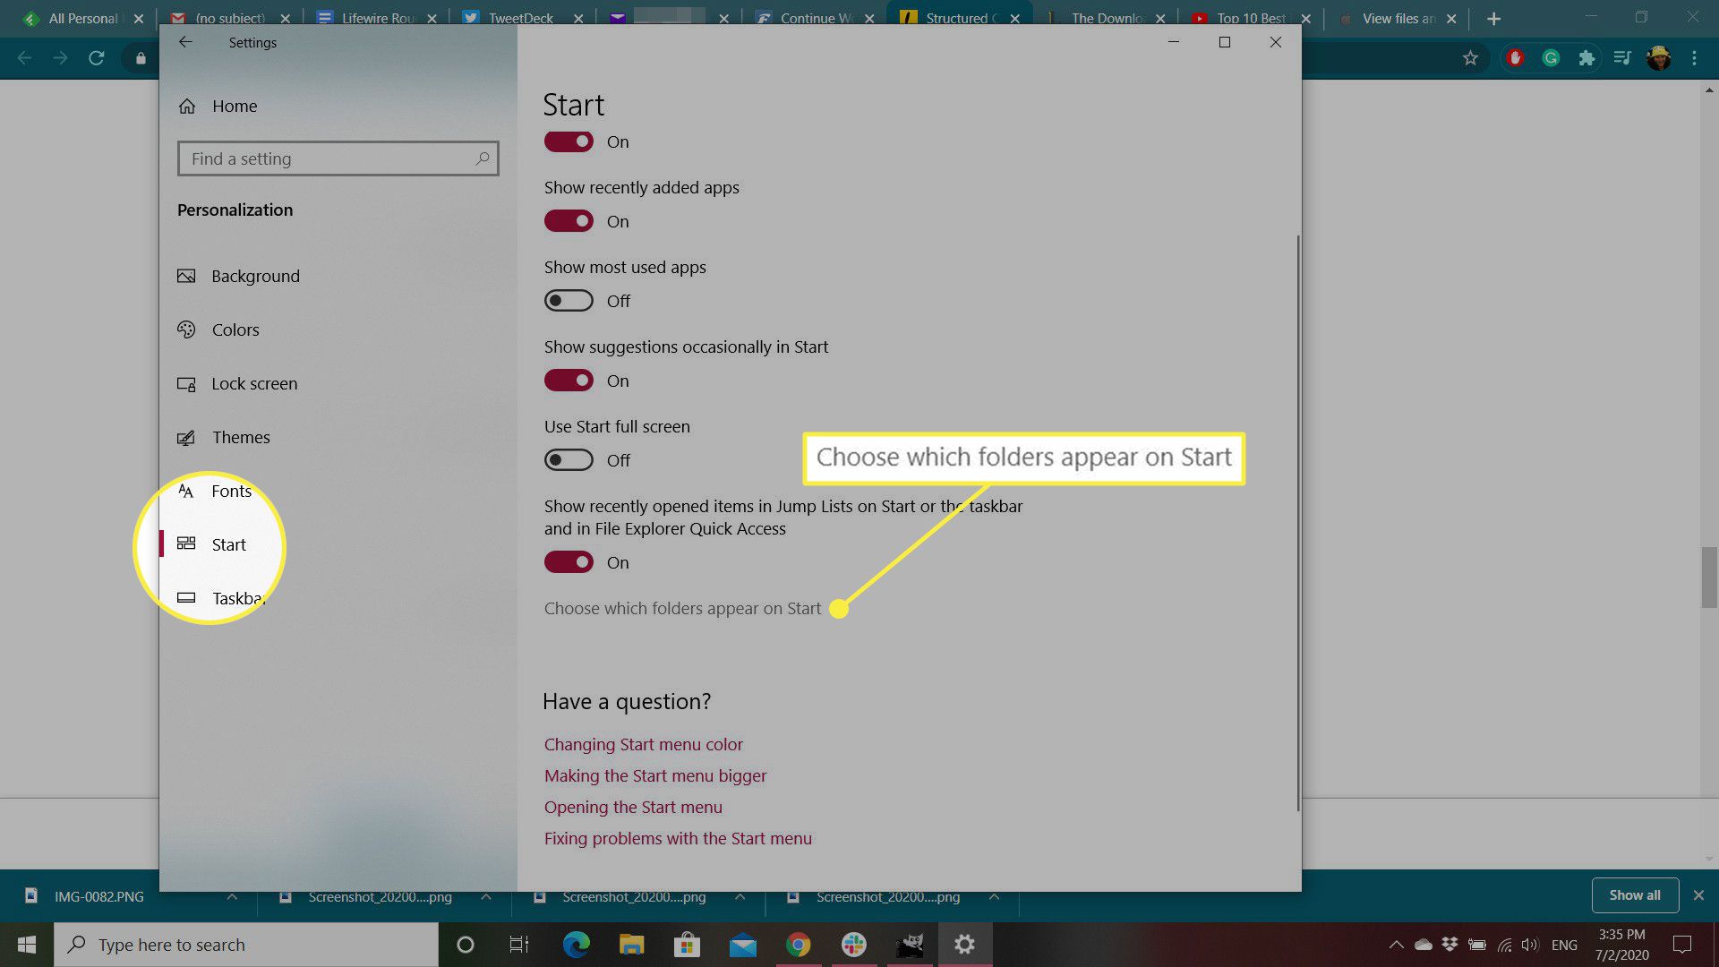Click the Fonts settings icon

tap(185, 490)
